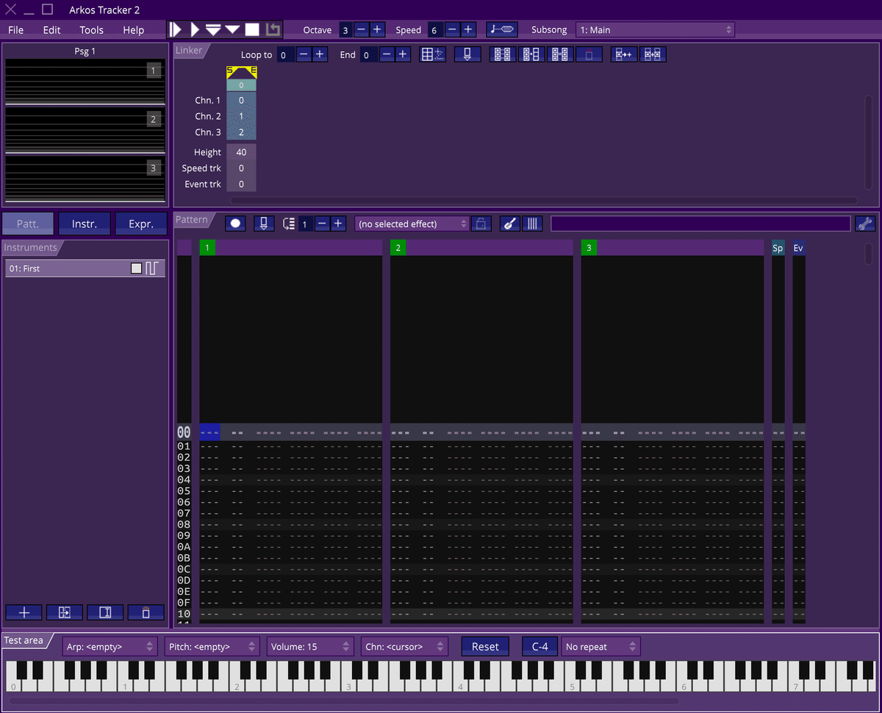
Task: Toggle channel 2 green header button
Action: pyautogui.click(x=398, y=248)
